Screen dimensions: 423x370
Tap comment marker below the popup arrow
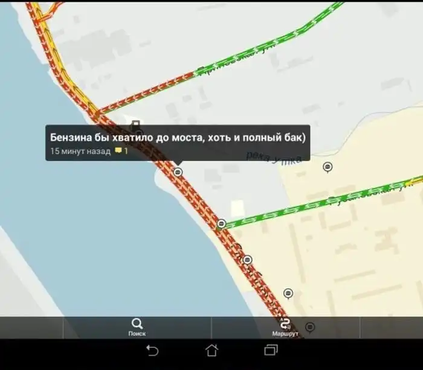(x=178, y=172)
